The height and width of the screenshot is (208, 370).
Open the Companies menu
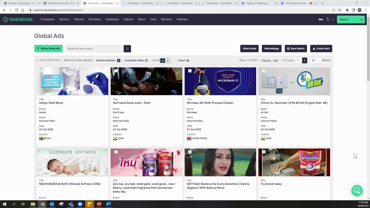[47, 19]
